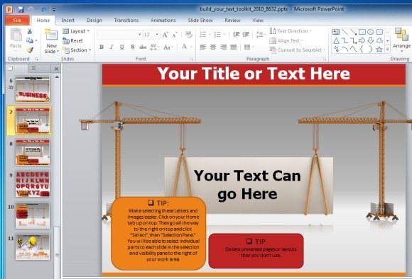The width and height of the screenshot is (412, 279).
Task: Open Change Case dropdown
Action: point(168,47)
